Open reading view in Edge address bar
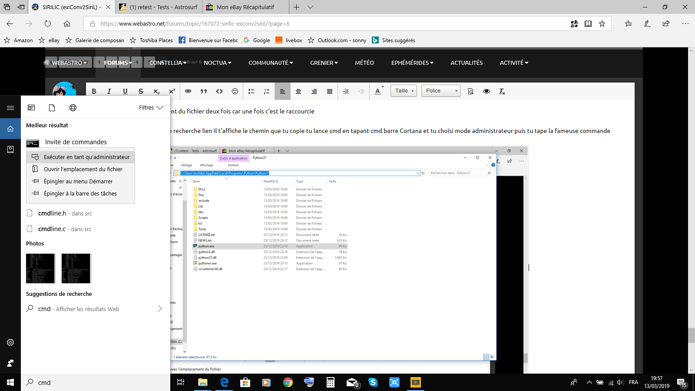 (588, 23)
